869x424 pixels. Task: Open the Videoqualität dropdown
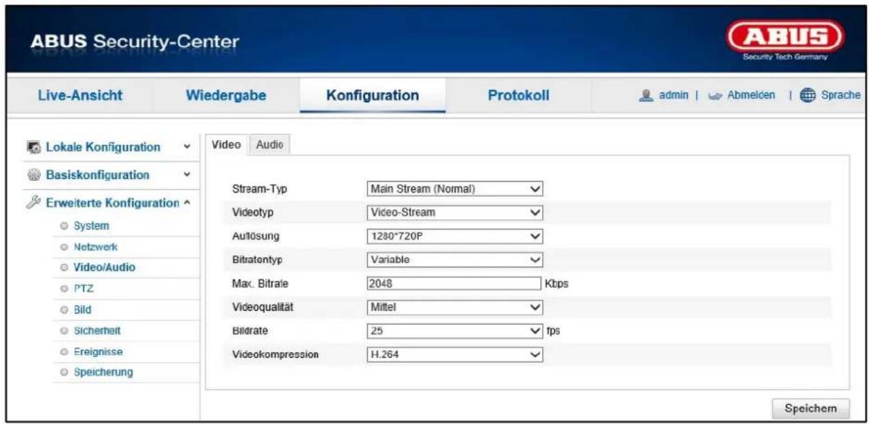pos(454,307)
